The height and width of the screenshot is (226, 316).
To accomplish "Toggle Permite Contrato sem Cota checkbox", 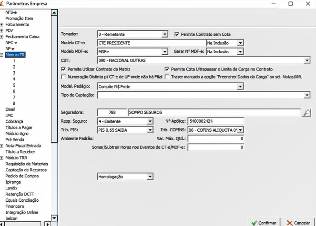I will (x=177, y=34).
